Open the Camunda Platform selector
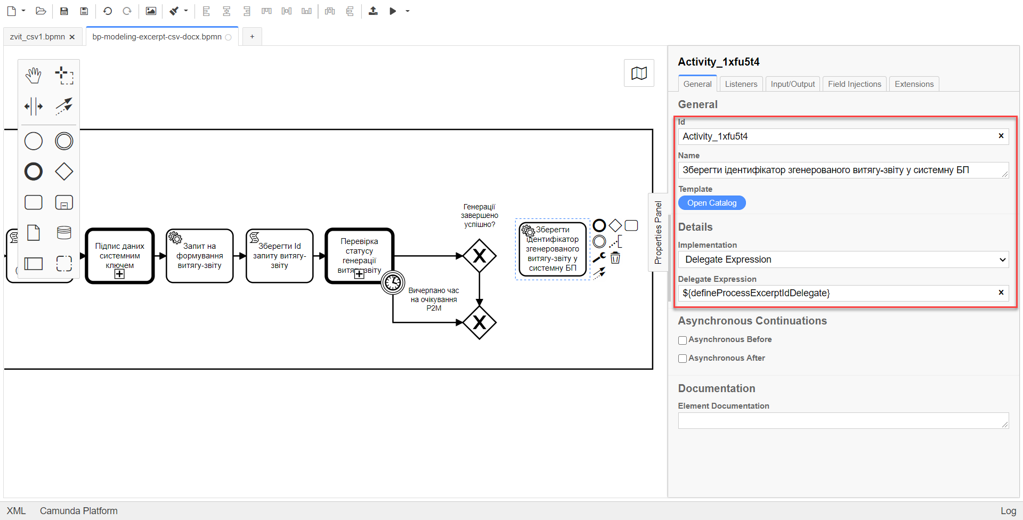This screenshot has height=520, width=1023. (79, 510)
